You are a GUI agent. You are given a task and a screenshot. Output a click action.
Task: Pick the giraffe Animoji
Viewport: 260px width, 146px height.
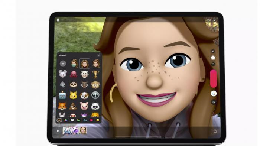click(95, 74)
